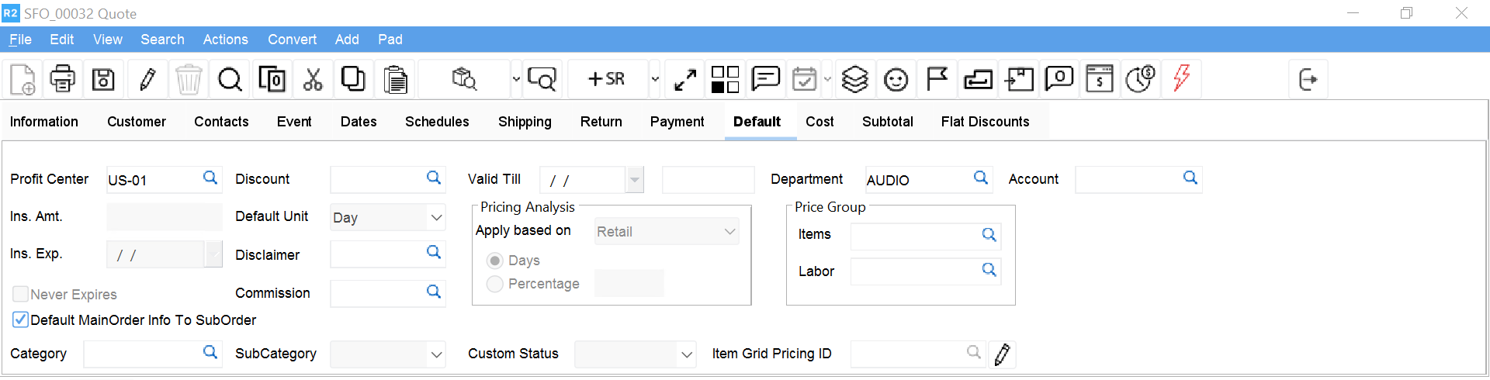This screenshot has height=380, width=1490.
Task: Click into the Department input field
Action: click(916, 180)
